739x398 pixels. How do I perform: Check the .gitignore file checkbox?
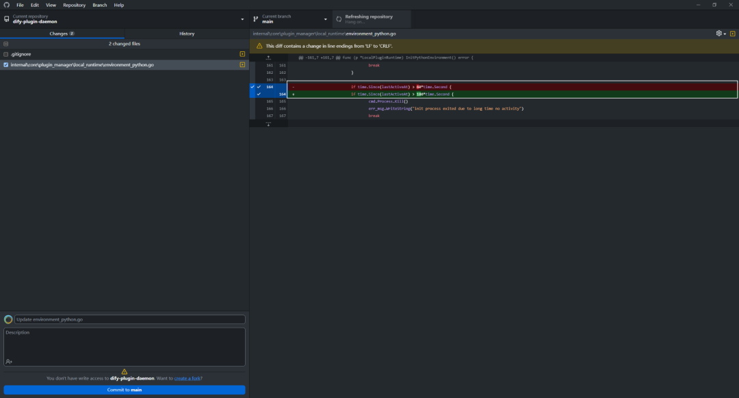(x=5, y=54)
